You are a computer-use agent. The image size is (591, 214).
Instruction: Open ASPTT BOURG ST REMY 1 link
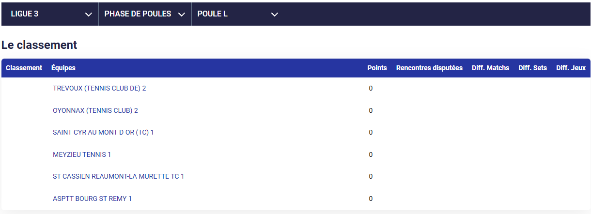click(92, 199)
